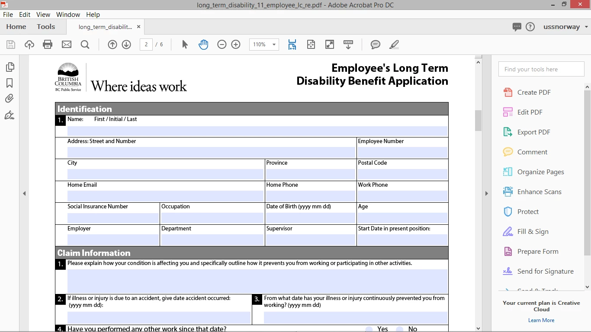Image resolution: width=591 pixels, height=332 pixels.
Task: Open the Find text magnifier icon
Action: [85, 45]
